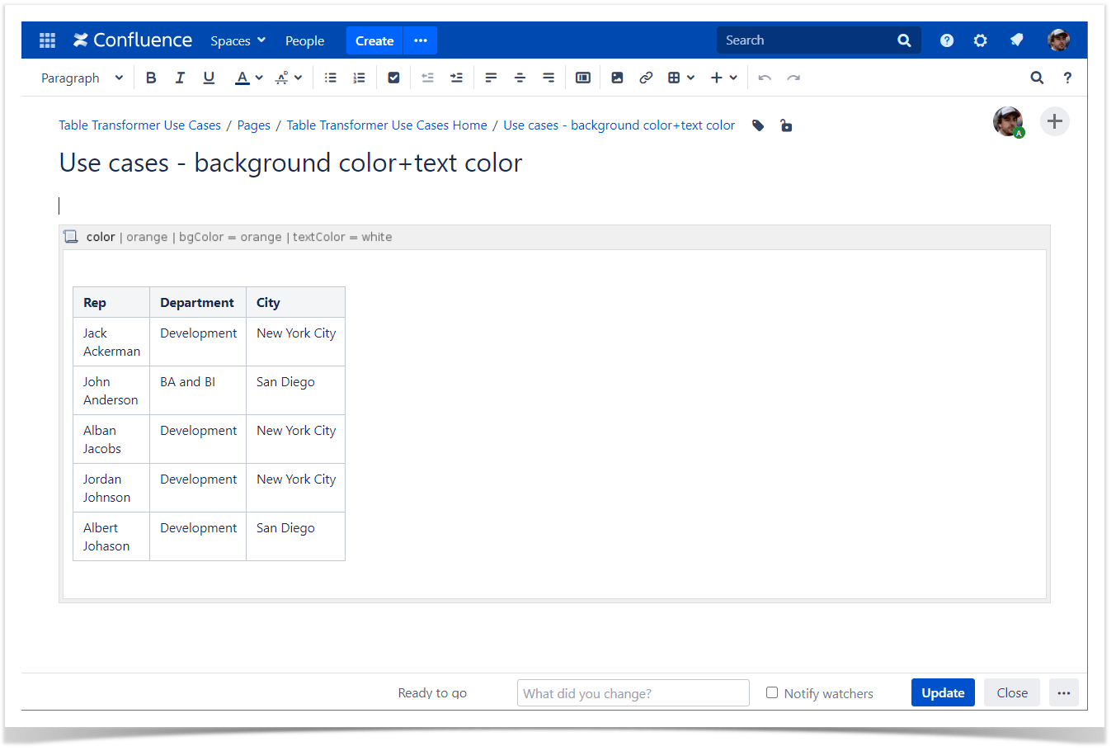Open the page layout tool
Screen dimensions: 1116x751
(x=583, y=77)
